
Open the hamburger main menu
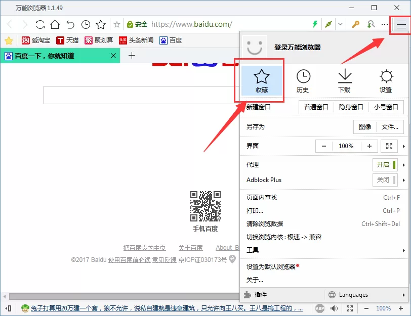coord(401,25)
